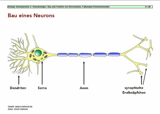Screen dimensions: 160x114
Task: Click the Axon label text
Action: tap(84, 88)
